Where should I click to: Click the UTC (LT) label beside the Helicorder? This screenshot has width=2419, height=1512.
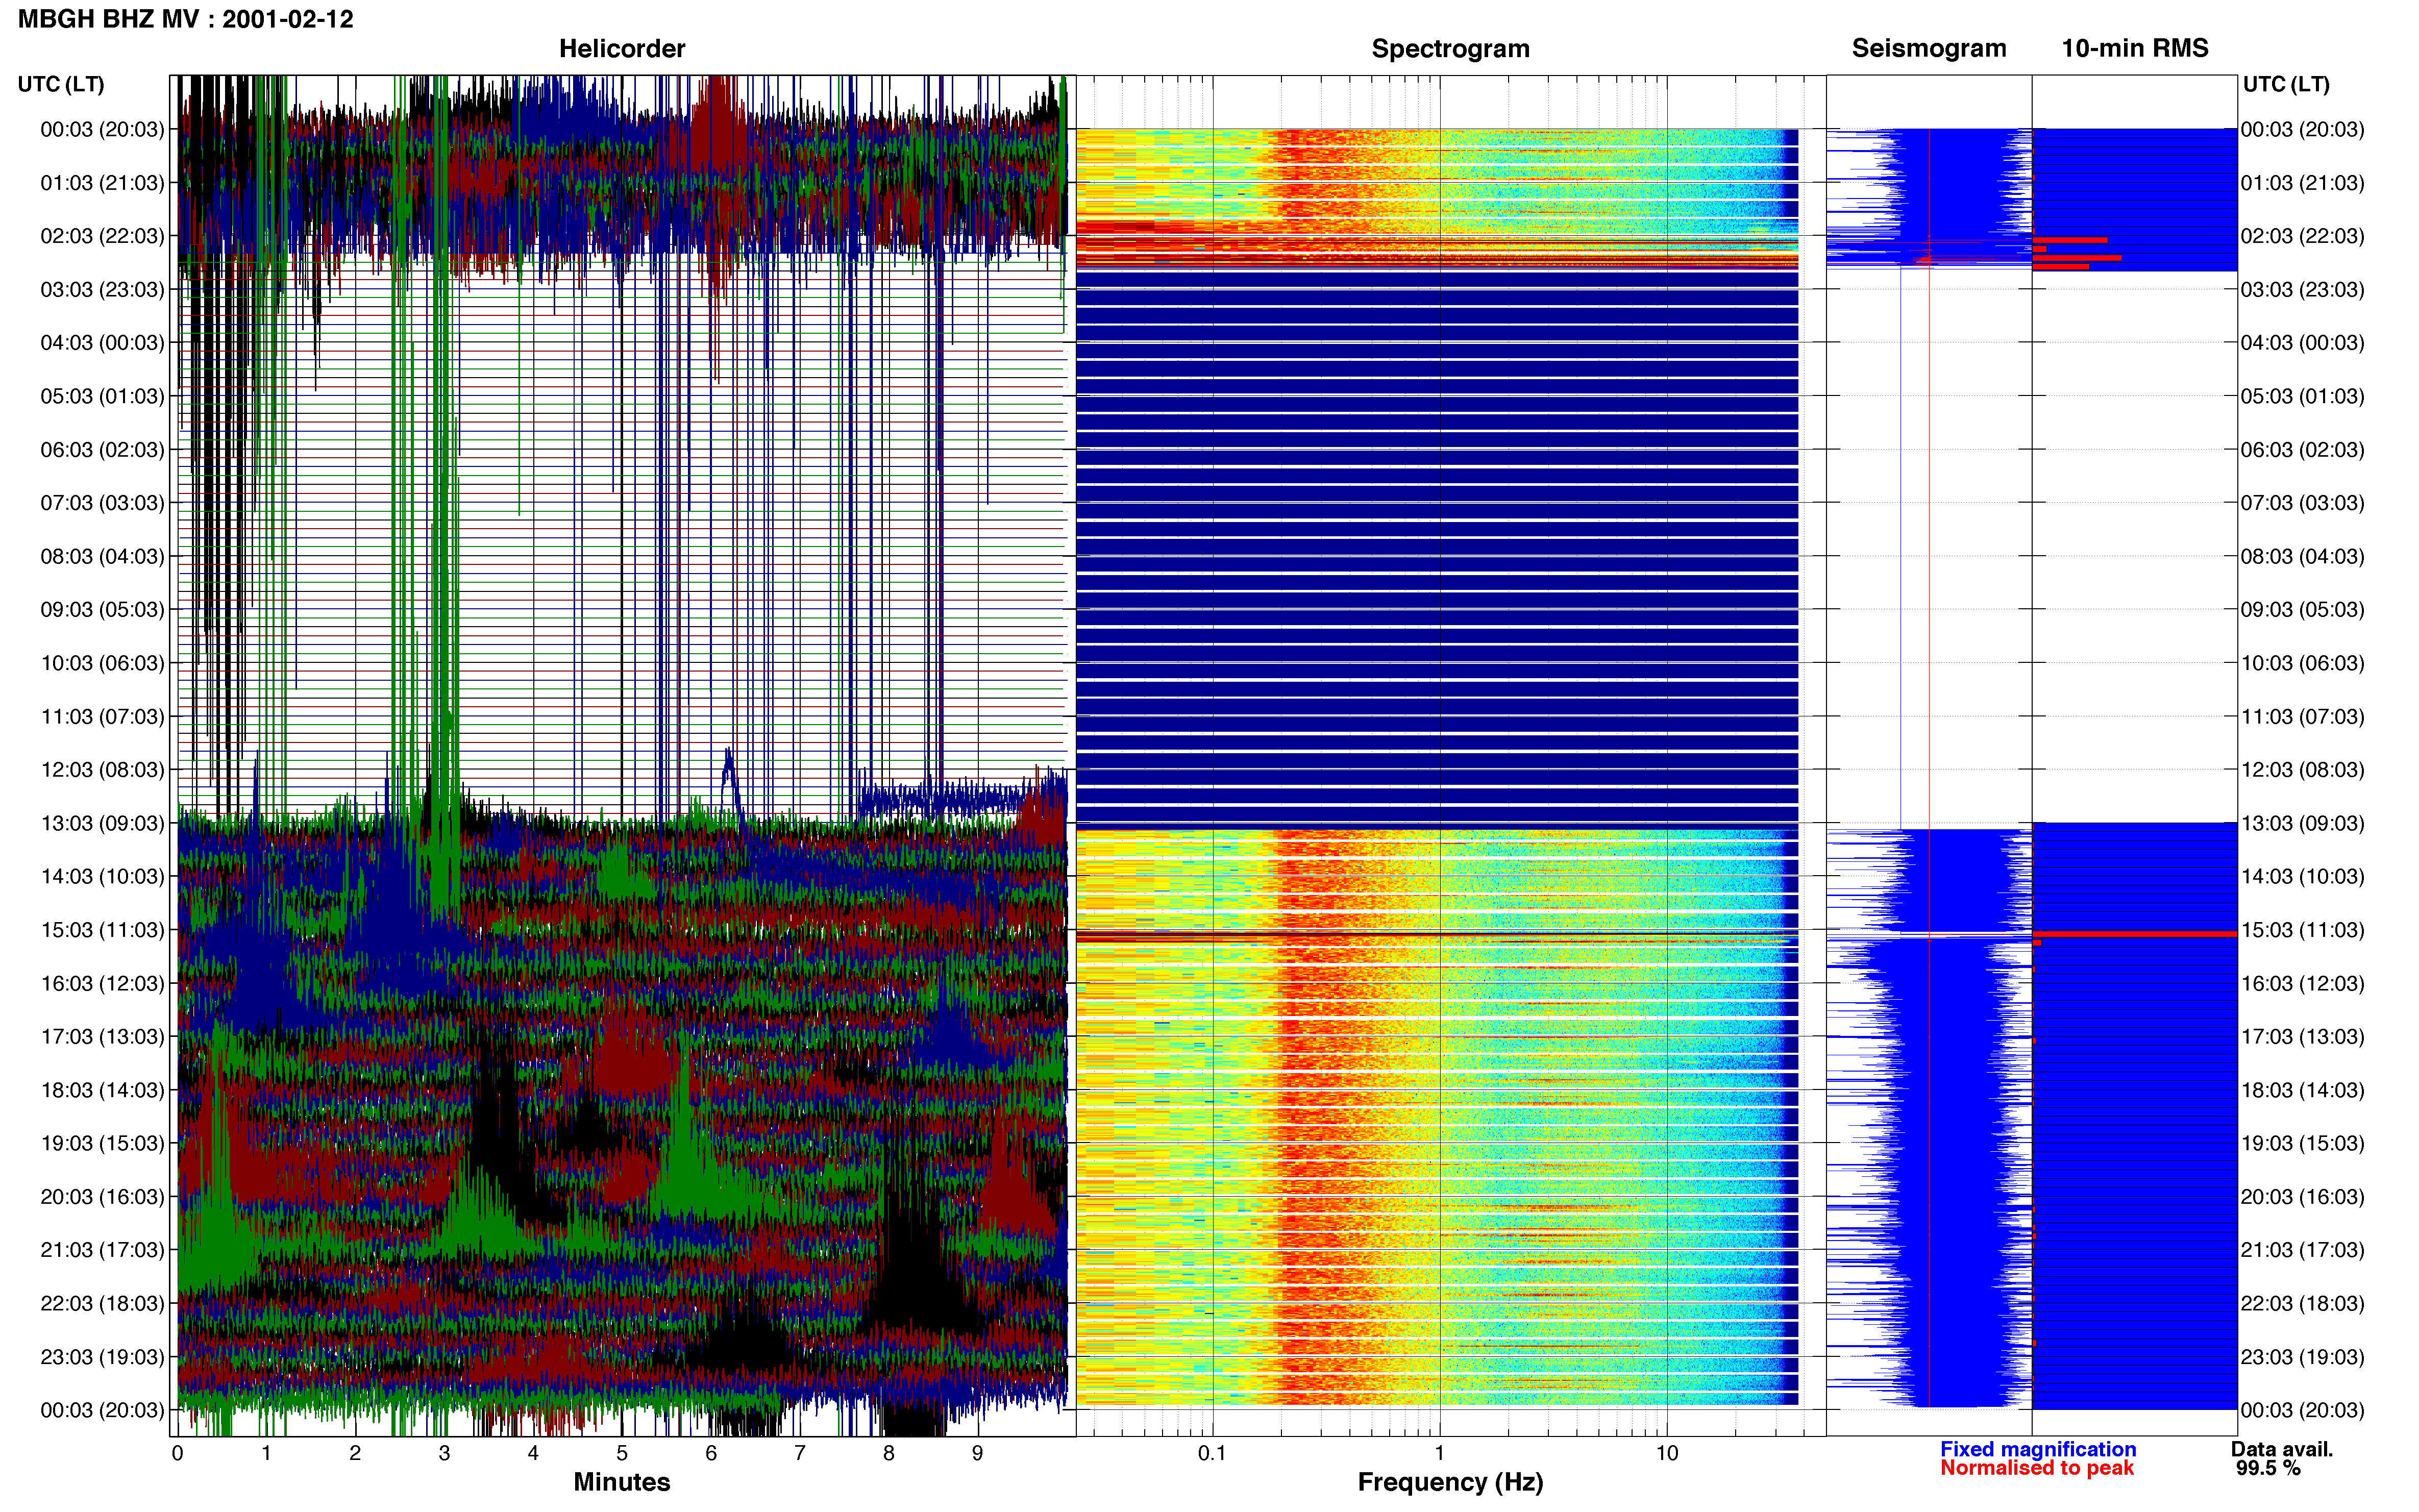[x=61, y=84]
